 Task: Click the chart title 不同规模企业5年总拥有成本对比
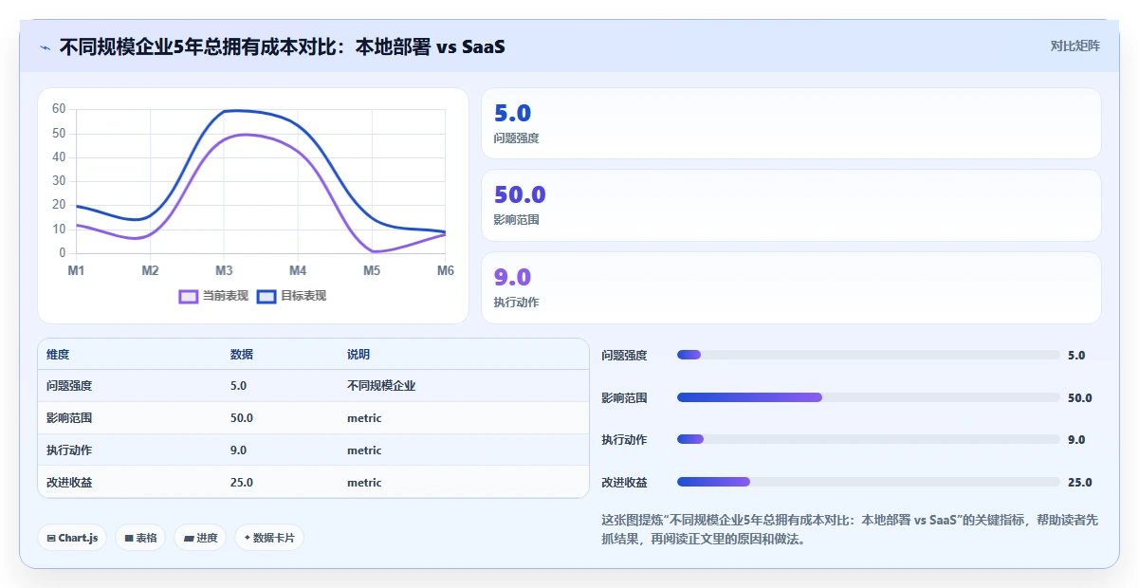(x=282, y=46)
